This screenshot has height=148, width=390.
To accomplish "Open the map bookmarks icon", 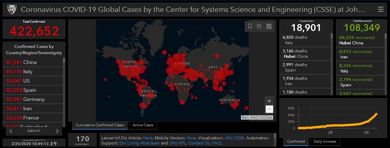I will coord(250,26).
